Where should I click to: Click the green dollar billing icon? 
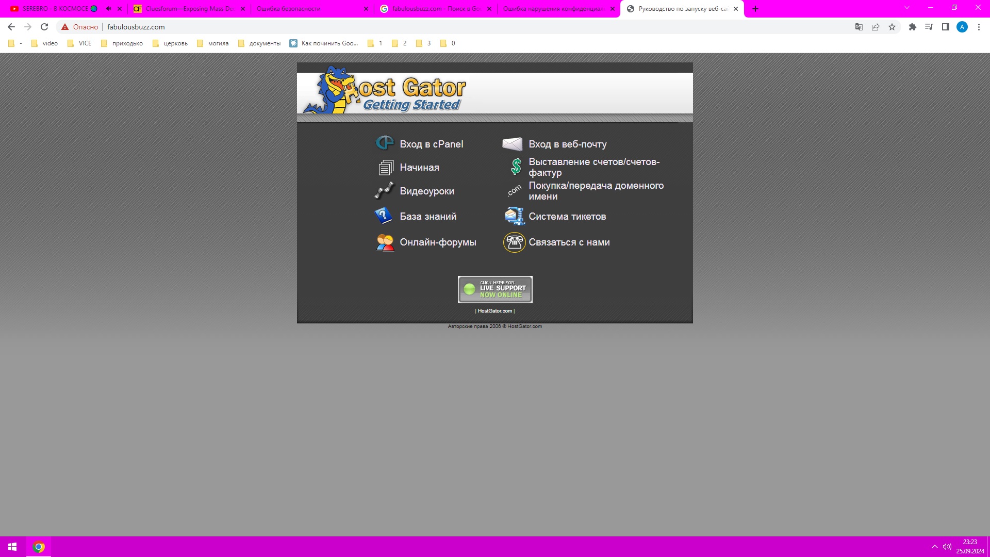[516, 167]
